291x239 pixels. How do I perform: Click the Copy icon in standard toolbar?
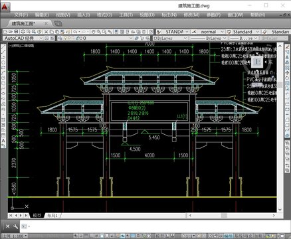coord(51,32)
